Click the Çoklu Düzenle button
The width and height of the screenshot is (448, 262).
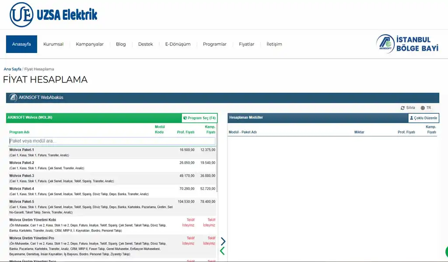point(423,118)
